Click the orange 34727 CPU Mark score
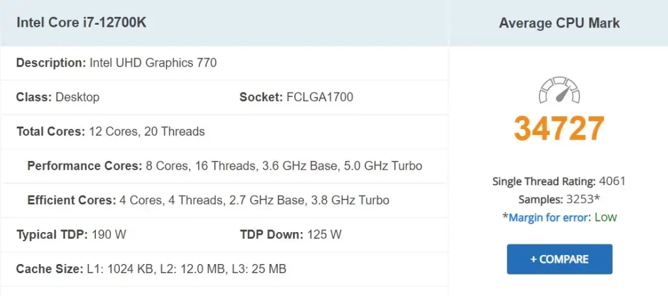The width and height of the screenshot is (668, 296). tap(559, 128)
